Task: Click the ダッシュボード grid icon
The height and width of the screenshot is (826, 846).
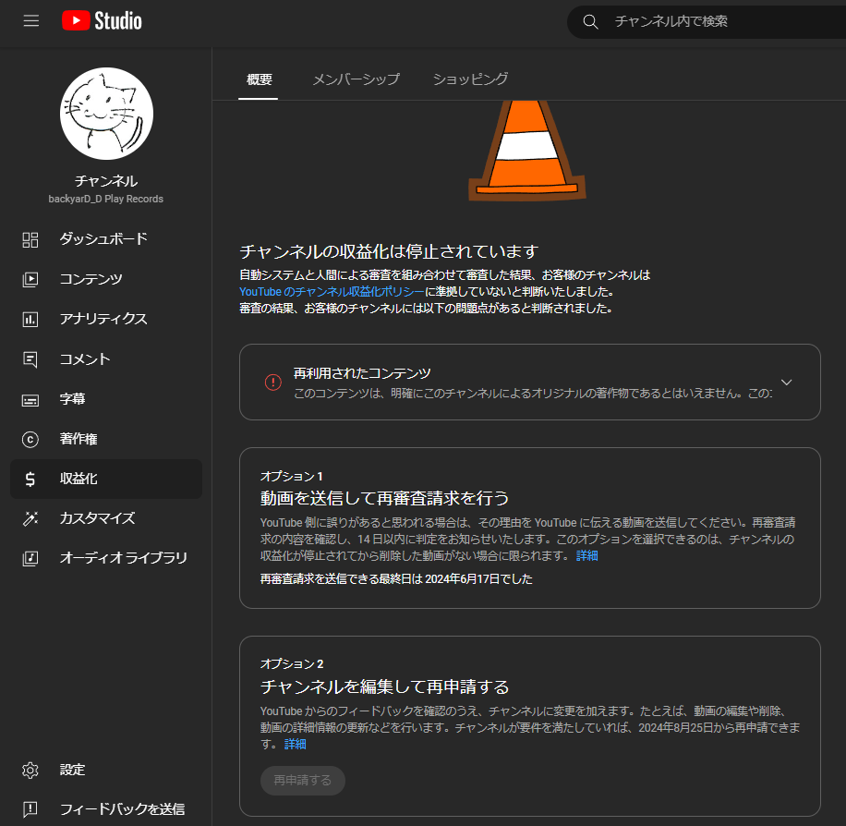Action: pos(30,239)
